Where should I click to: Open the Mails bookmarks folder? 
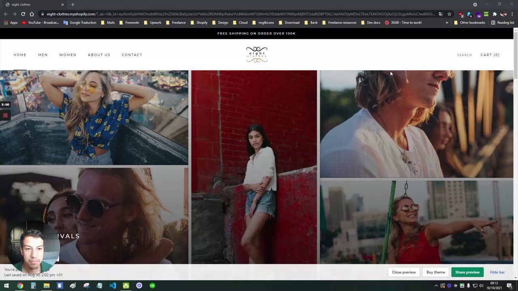(108, 23)
